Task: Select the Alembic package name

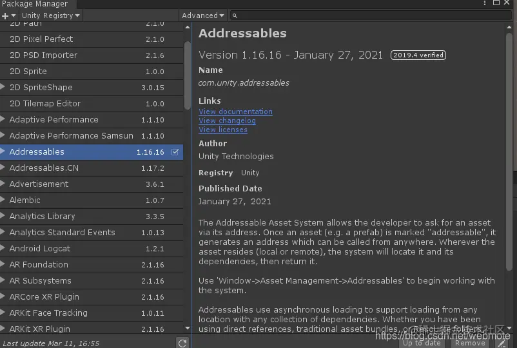Action: point(24,200)
